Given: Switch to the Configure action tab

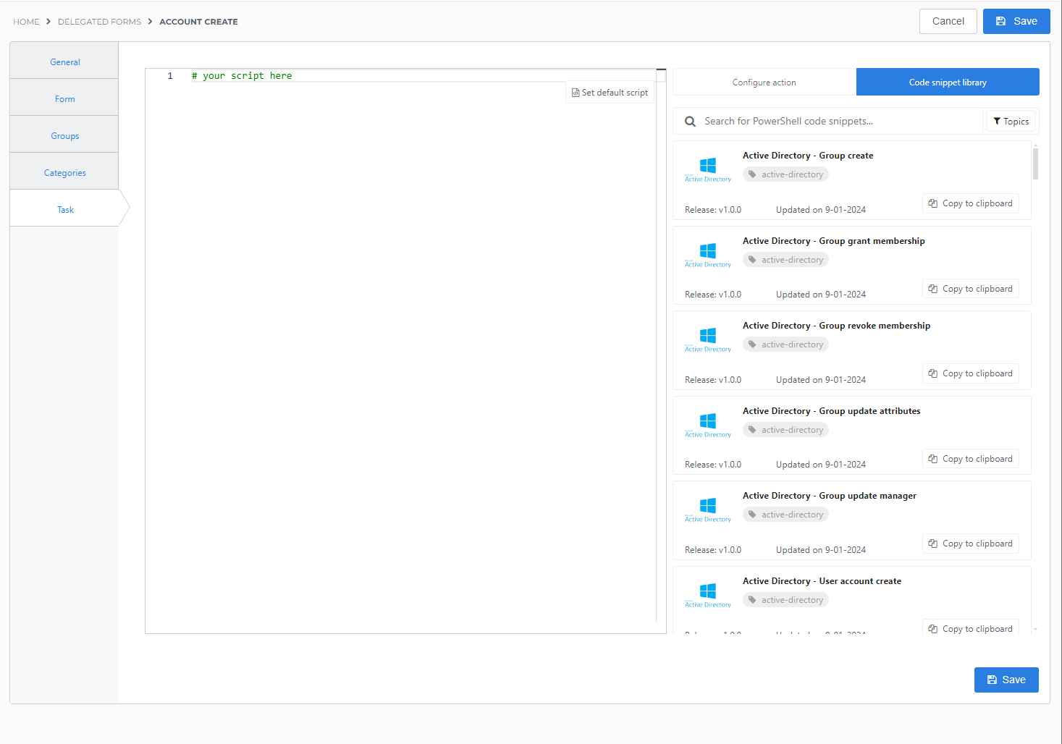Looking at the screenshot, I should pos(764,82).
